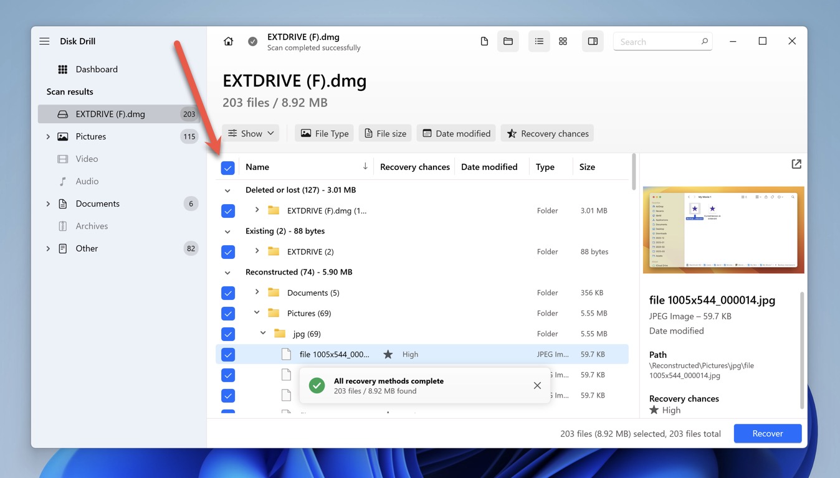Switch to file view with the document icon
This screenshot has height=478, width=840.
[484, 41]
